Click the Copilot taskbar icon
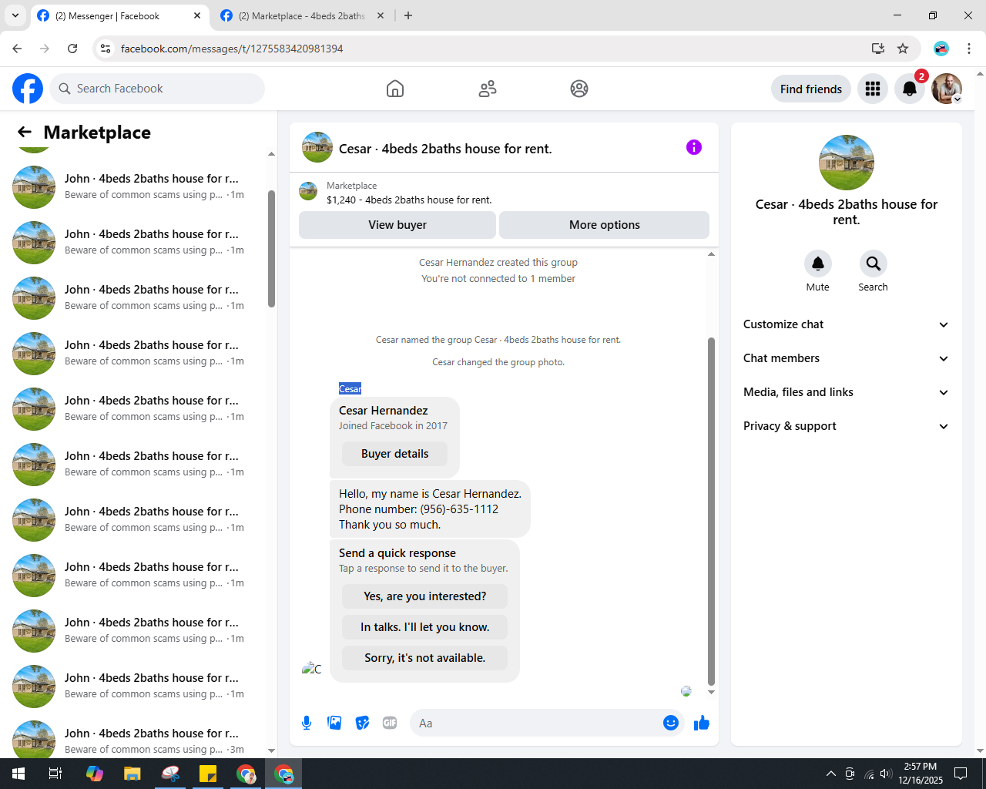986x789 pixels. [x=95, y=774]
